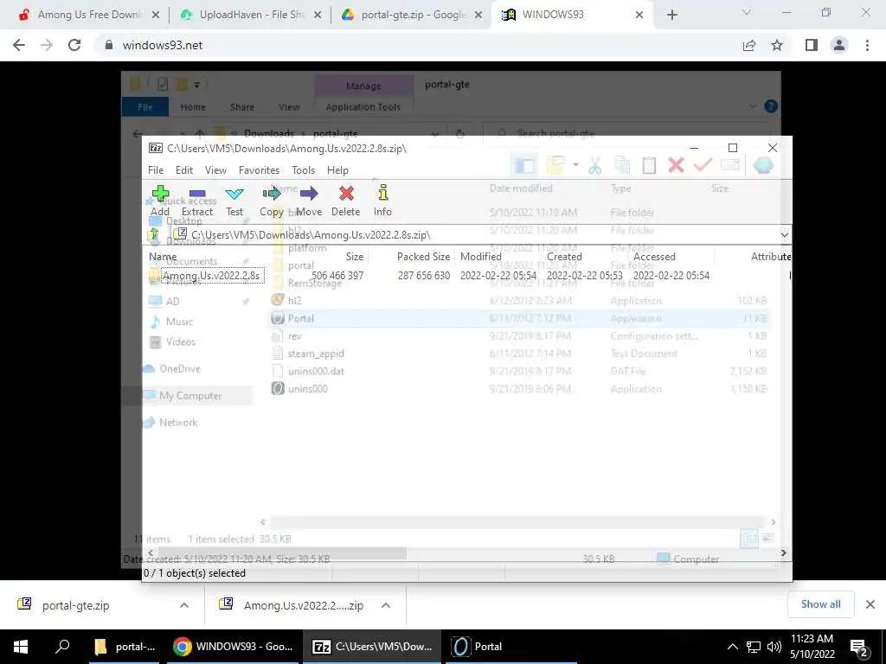Click the faded checkmark Rename icon
The width and height of the screenshot is (886, 664).
(x=703, y=165)
